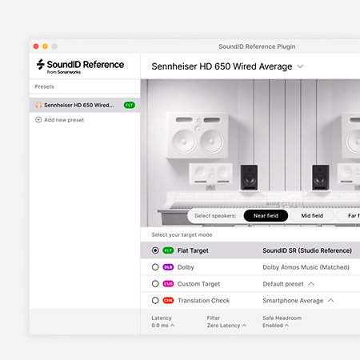Close the plugin window with red button

coord(36,46)
